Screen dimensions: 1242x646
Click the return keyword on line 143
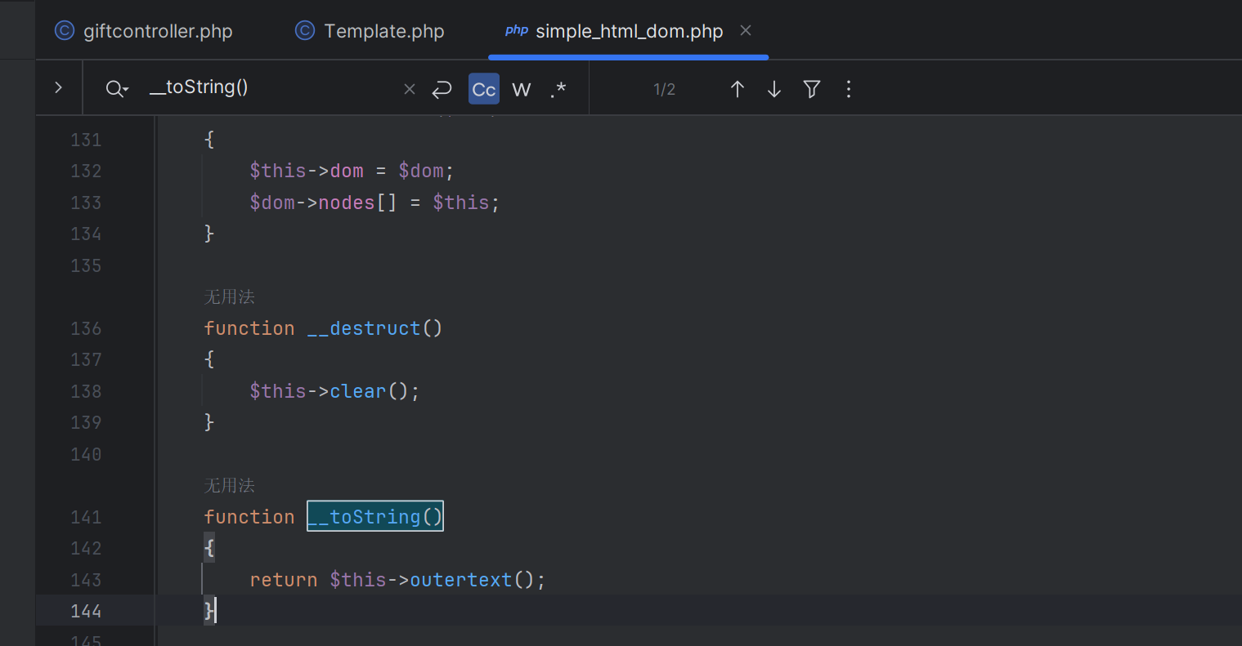[x=284, y=580]
